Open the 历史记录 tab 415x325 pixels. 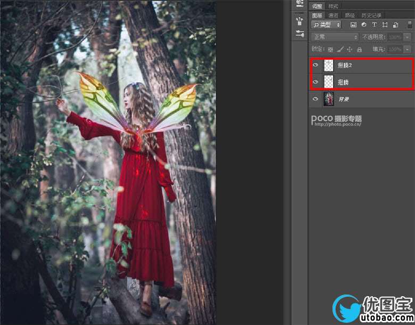coord(371,15)
